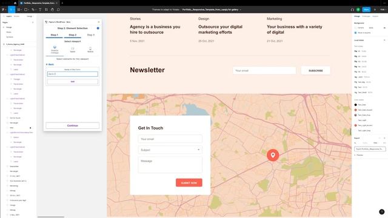Image resolution: width=388 pixels, height=218 pixels.
Task: Collapse the top-level frame in layers tree
Action: coord(4,44)
